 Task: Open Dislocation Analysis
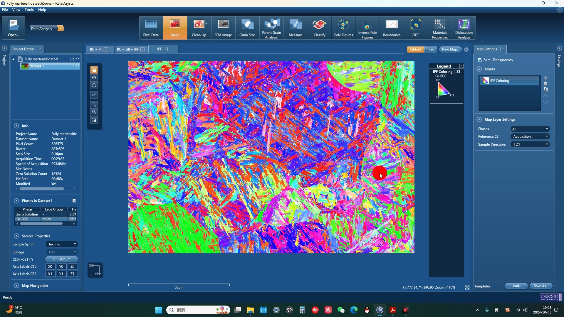(464, 28)
